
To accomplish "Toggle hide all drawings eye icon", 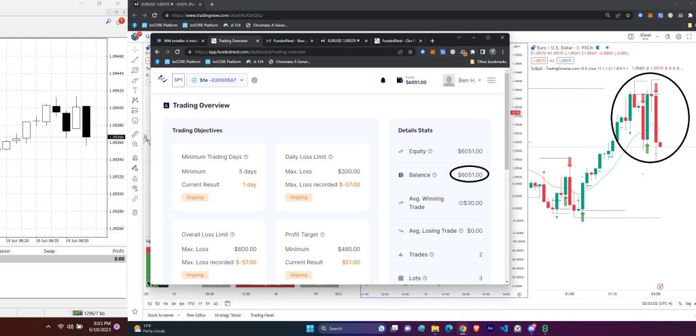I will [135, 187].
